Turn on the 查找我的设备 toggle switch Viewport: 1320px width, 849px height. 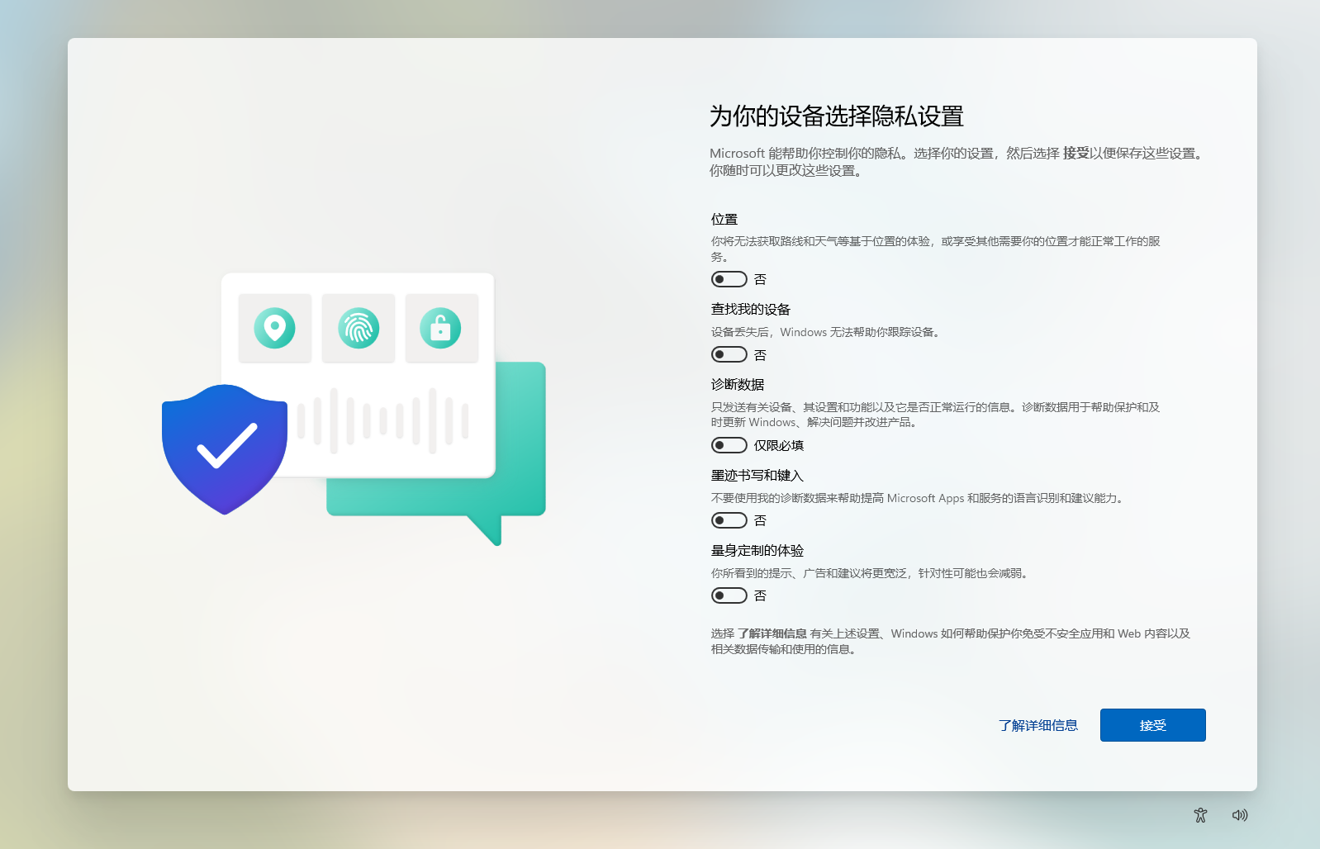click(x=729, y=354)
